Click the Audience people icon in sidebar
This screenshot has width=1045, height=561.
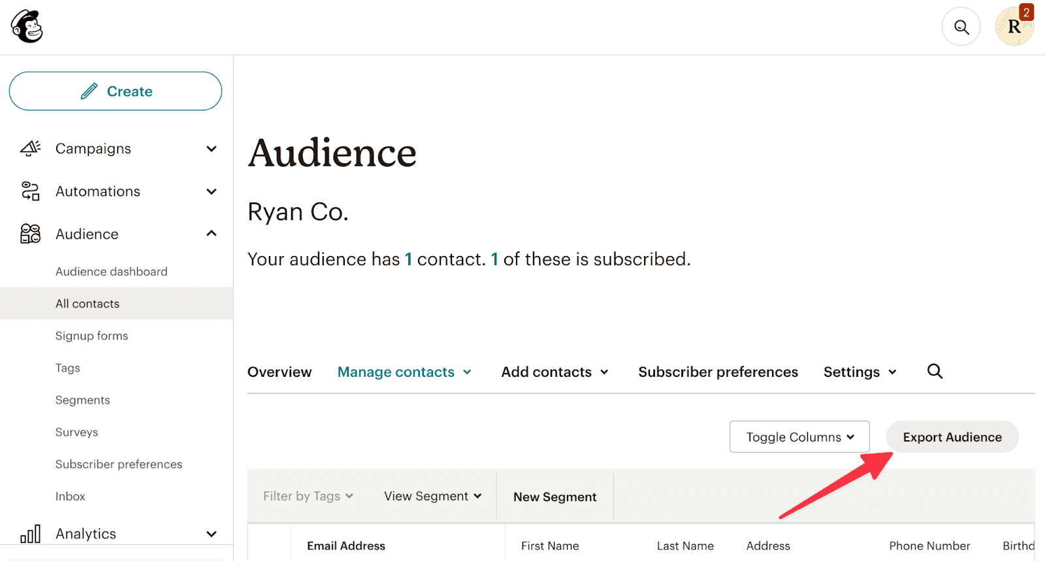tap(31, 234)
